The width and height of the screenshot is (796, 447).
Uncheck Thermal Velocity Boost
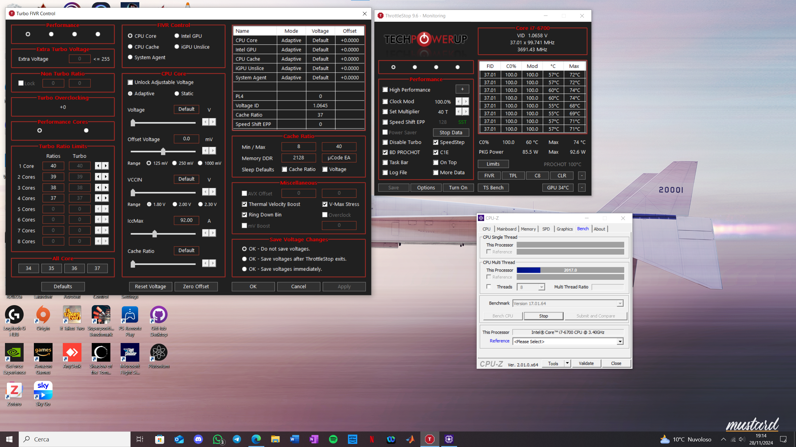(244, 204)
